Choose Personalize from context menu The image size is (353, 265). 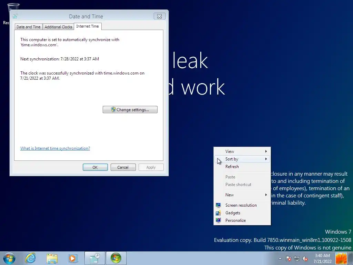click(242, 220)
